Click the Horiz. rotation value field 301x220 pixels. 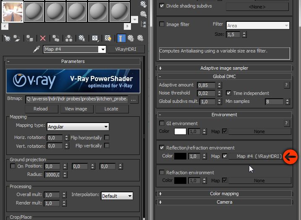pos(55,138)
